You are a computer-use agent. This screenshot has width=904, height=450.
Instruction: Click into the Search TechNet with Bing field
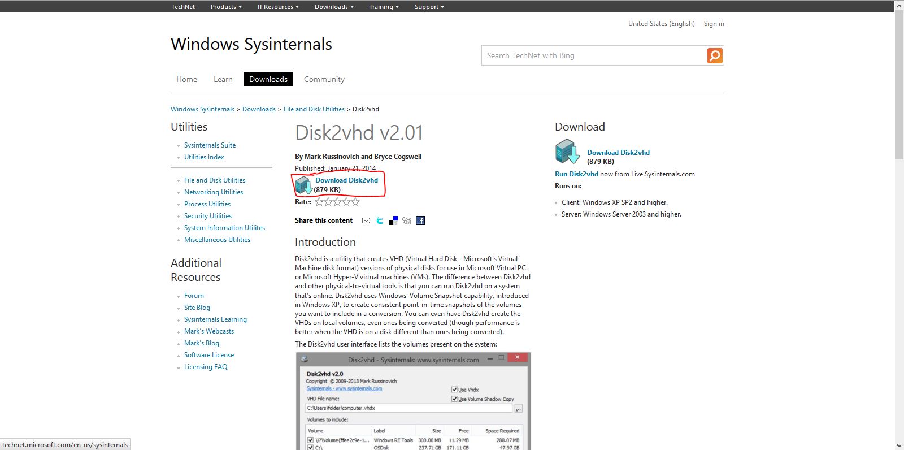593,55
